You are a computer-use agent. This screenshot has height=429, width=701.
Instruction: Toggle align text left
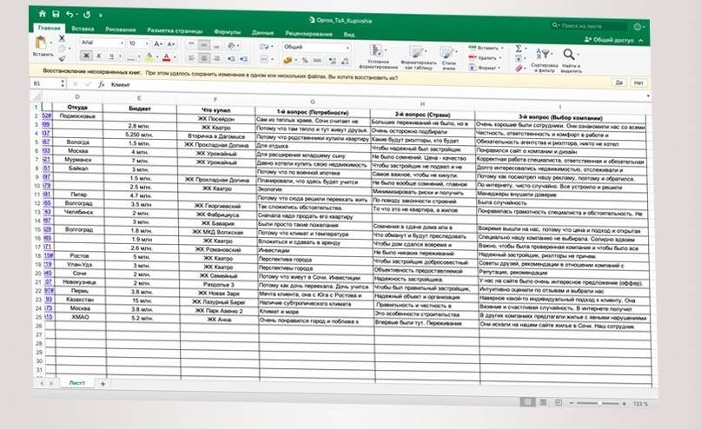point(191,57)
